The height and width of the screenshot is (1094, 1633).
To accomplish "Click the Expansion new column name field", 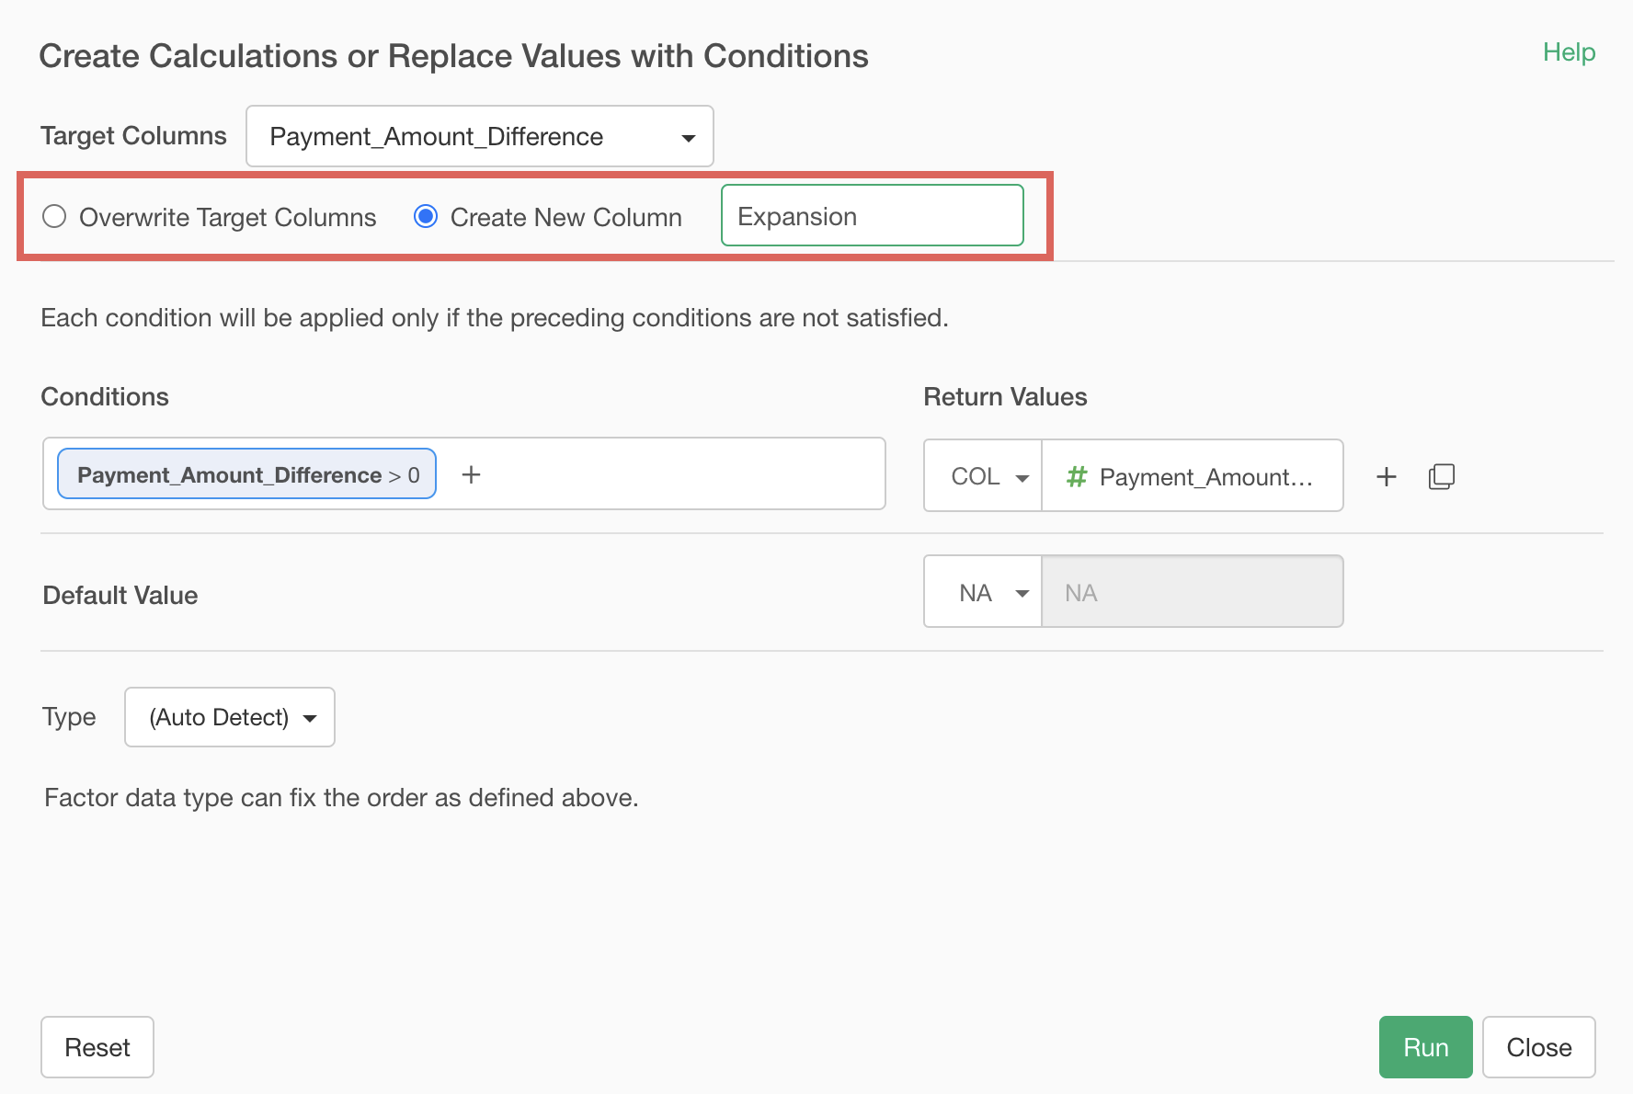I will [x=872, y=216].
